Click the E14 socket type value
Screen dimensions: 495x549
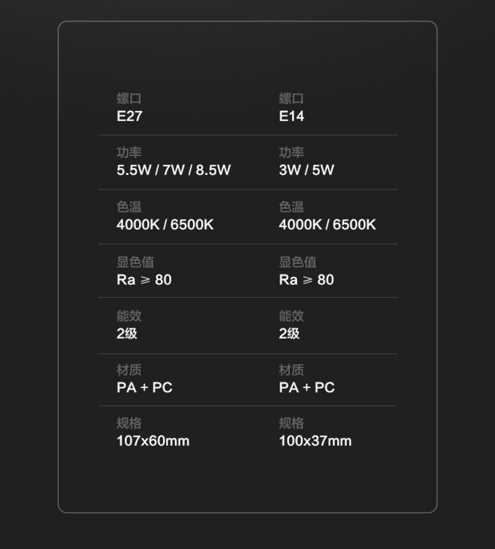[x=292, y=116]
